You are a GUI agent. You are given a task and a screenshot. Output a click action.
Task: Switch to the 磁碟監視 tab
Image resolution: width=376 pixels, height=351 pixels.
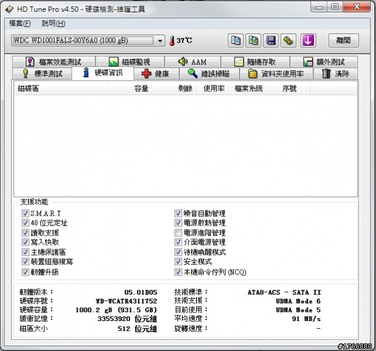(x=130, y=62)
